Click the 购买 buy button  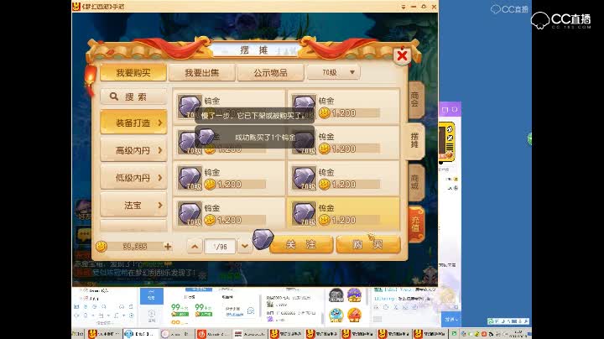tap(368, 244)
